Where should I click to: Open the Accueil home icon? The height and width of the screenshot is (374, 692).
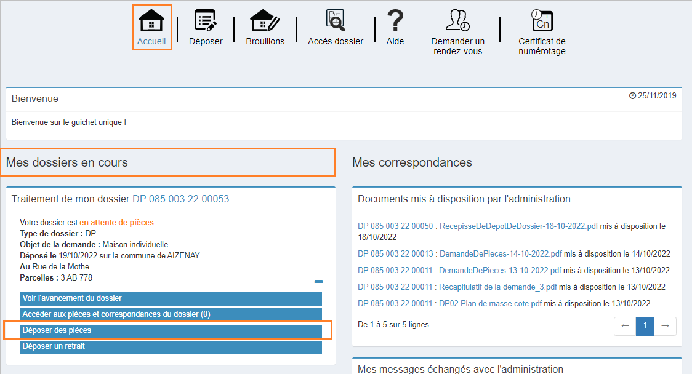pos(151,21)
